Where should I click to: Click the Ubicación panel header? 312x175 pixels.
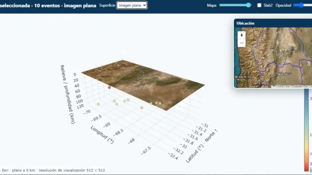pyautogui.click(x=273, y=23)
